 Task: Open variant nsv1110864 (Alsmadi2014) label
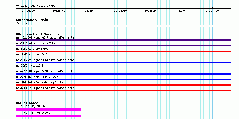35,43
